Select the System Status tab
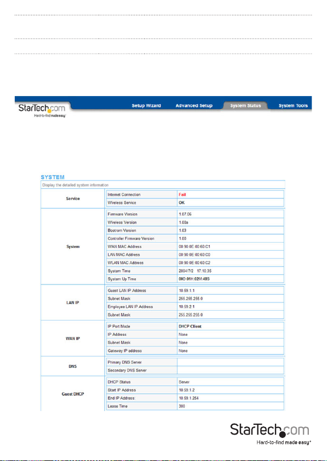The height and width of the screenshot is (461, 327). [245, 105]
